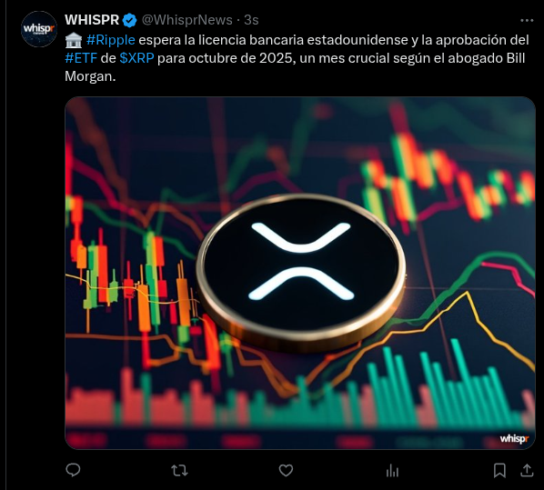Screen dimensions: 544x490
Task: Click the bank building emoji
Action: coord(74,41)
